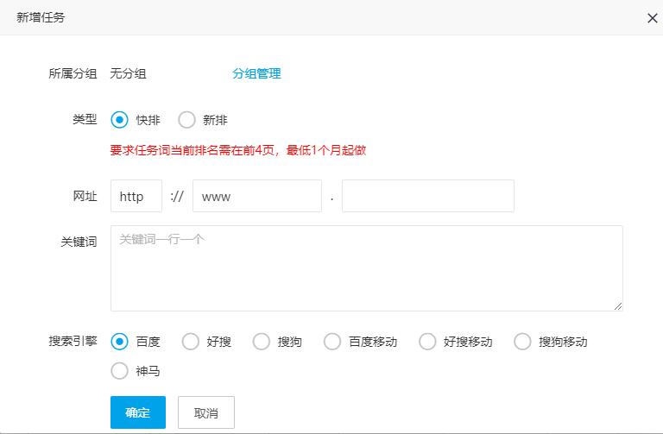Viewport: 663px width, 434px height.
Task: Focus the empty domain name field
Action: click(x=427, y=196)
